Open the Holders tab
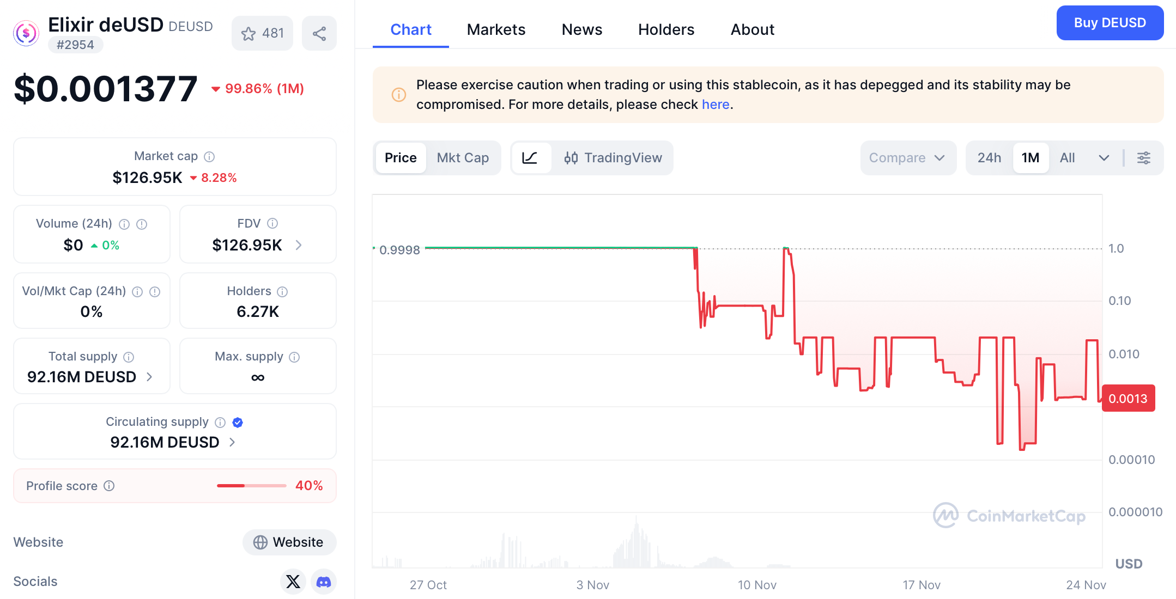Image resolution: width=1176 pixels, height=599 pixels. tap(666, 29)
